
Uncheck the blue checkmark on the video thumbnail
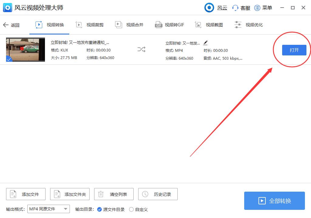pyautogui.click(x=9, y=59)
